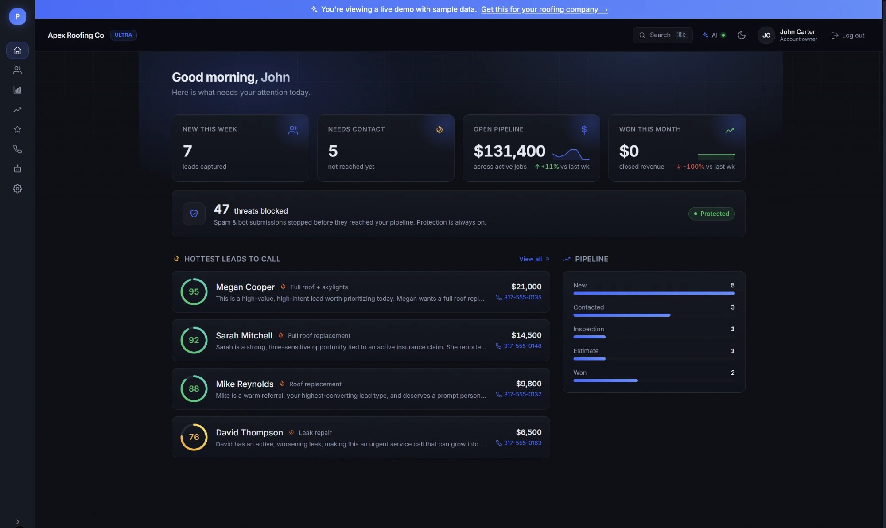The image size is (886, 528).
Task: Click the $21,000 value on Megan Cooper
Action: tap(526, 287)
